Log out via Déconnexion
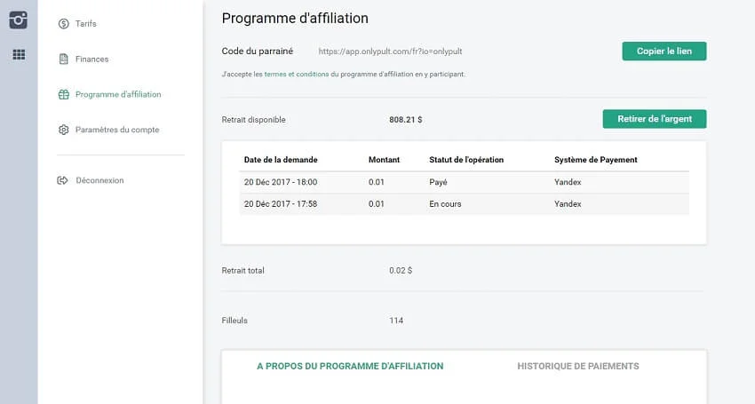Image resolution: width=755 pixels, height=404 pixels. coord(99,180)
